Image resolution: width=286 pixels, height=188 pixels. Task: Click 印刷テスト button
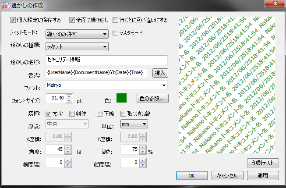[263, 163]
